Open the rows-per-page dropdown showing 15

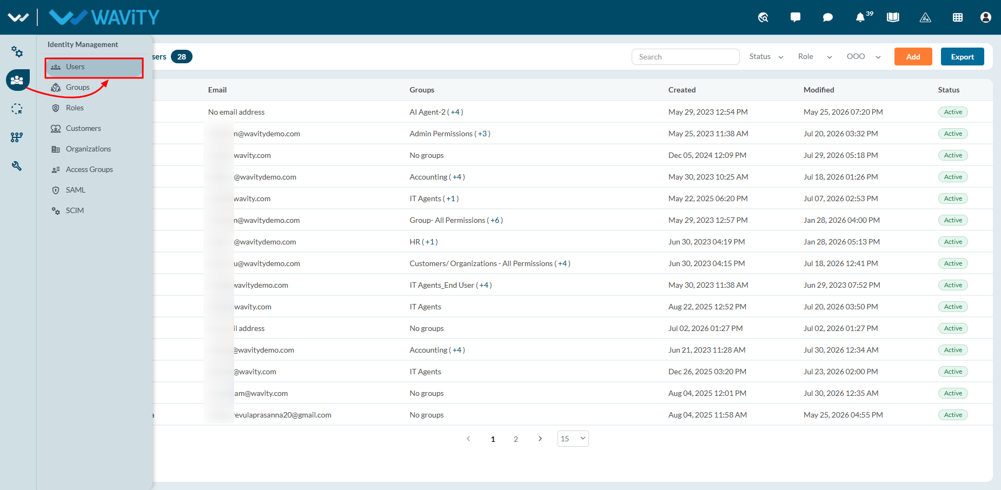pyautogui.click(x=573, y=439)
